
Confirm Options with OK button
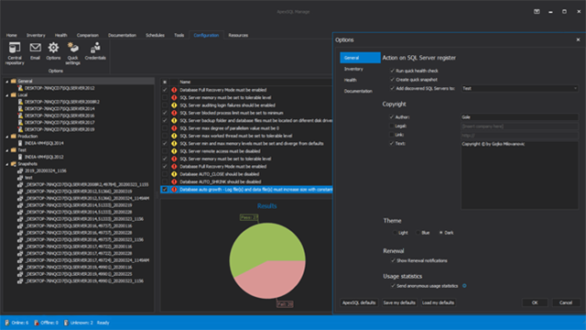coord(535,302)
